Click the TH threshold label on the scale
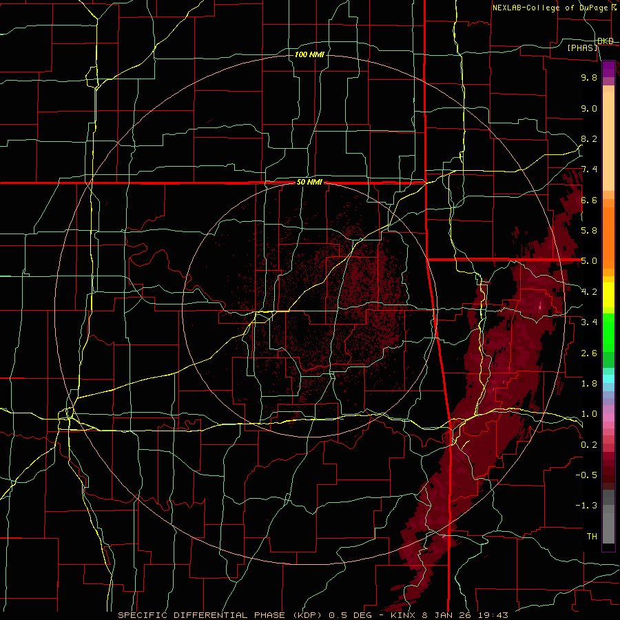 (592, 537)
